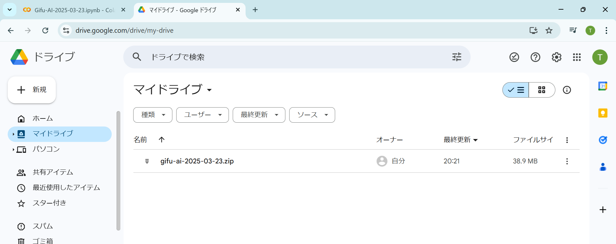Click the ファイルサイ column header

[x=533, y=140]
